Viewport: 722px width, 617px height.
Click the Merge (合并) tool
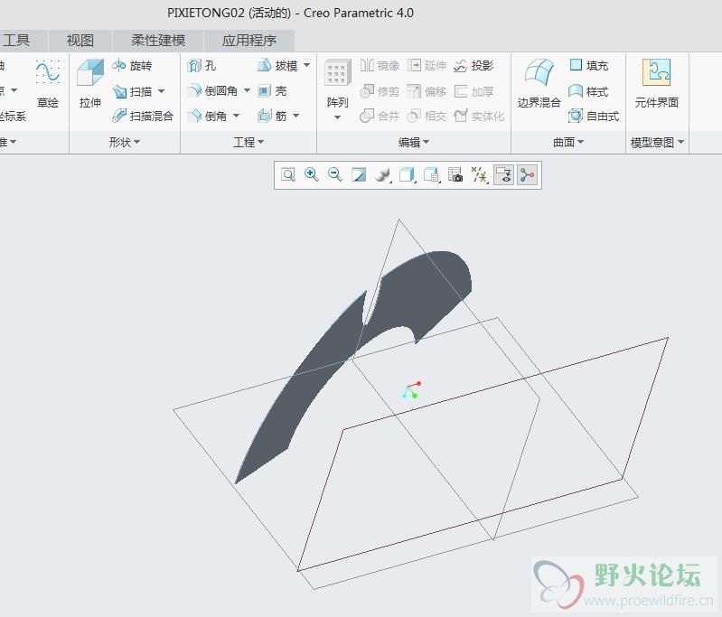(380, 116)
